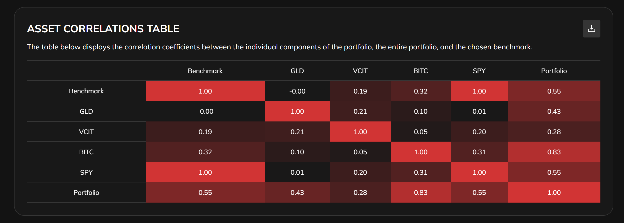624x223 pixels.
Task: Click the download table icon button
Action: [591, 29]
